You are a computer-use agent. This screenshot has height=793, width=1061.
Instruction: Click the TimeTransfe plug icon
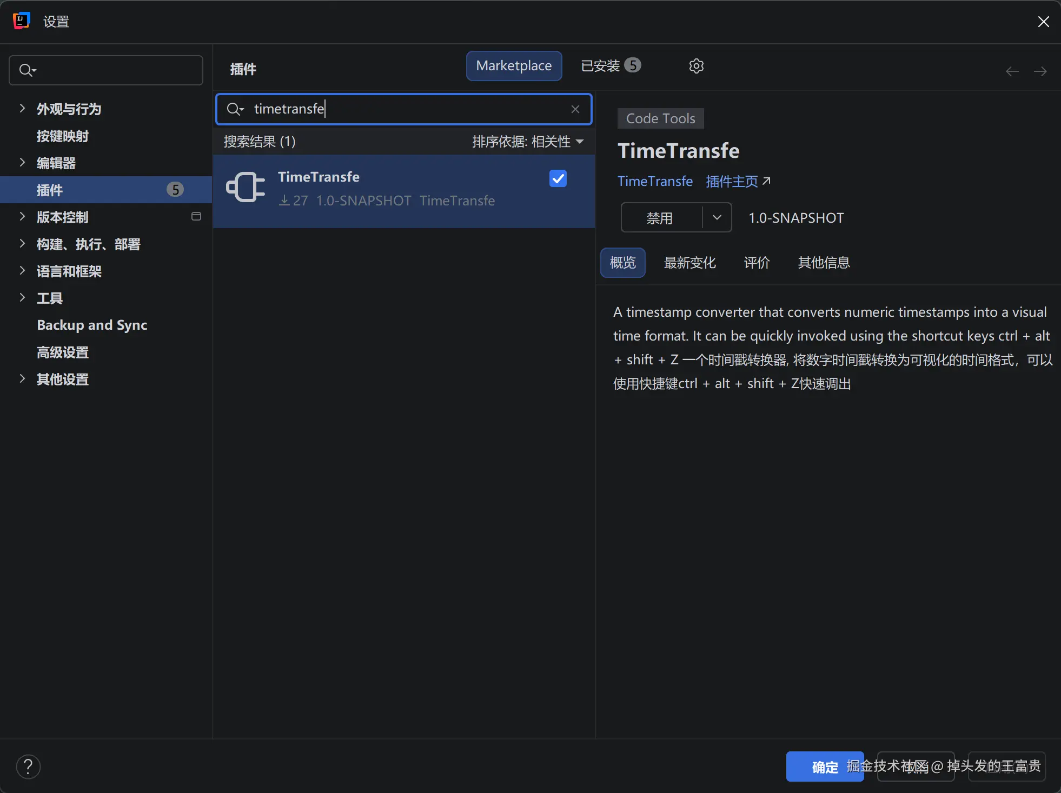246,188
